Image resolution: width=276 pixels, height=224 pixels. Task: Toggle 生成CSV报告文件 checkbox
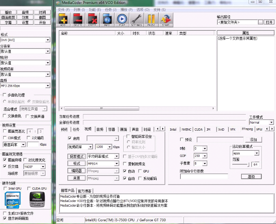[x=5, y=213]
